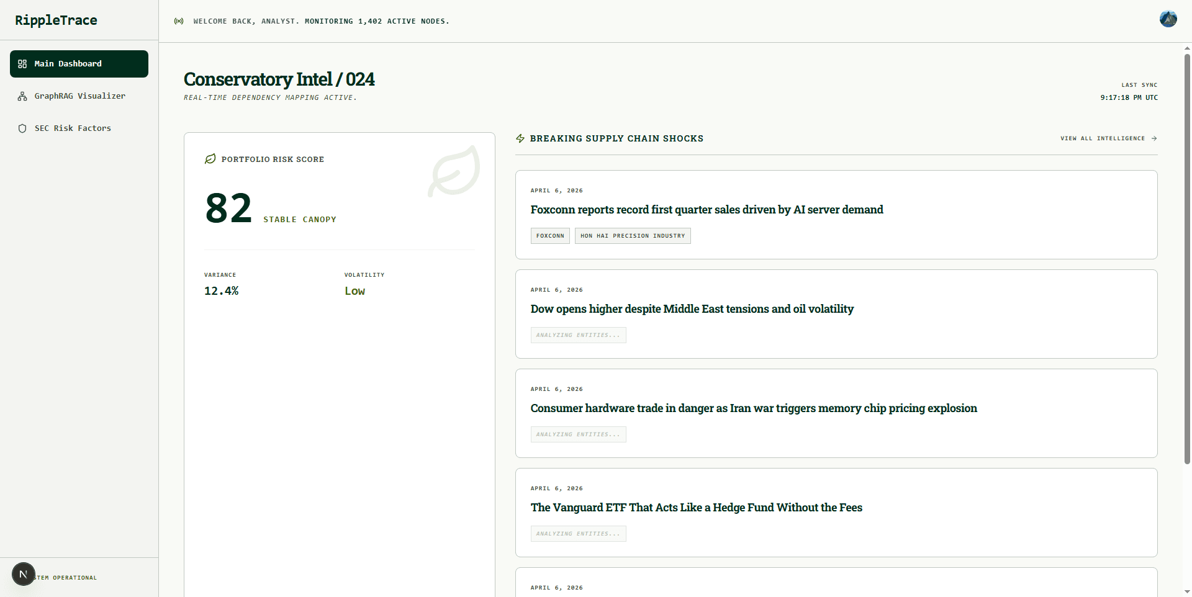Open the Vanguard ETF hedge fund article
This screenshot has height=597, width=1192.
(x=696, y=508)
